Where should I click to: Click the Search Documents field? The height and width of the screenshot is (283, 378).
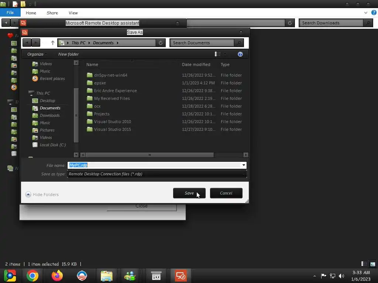(202, 43)
